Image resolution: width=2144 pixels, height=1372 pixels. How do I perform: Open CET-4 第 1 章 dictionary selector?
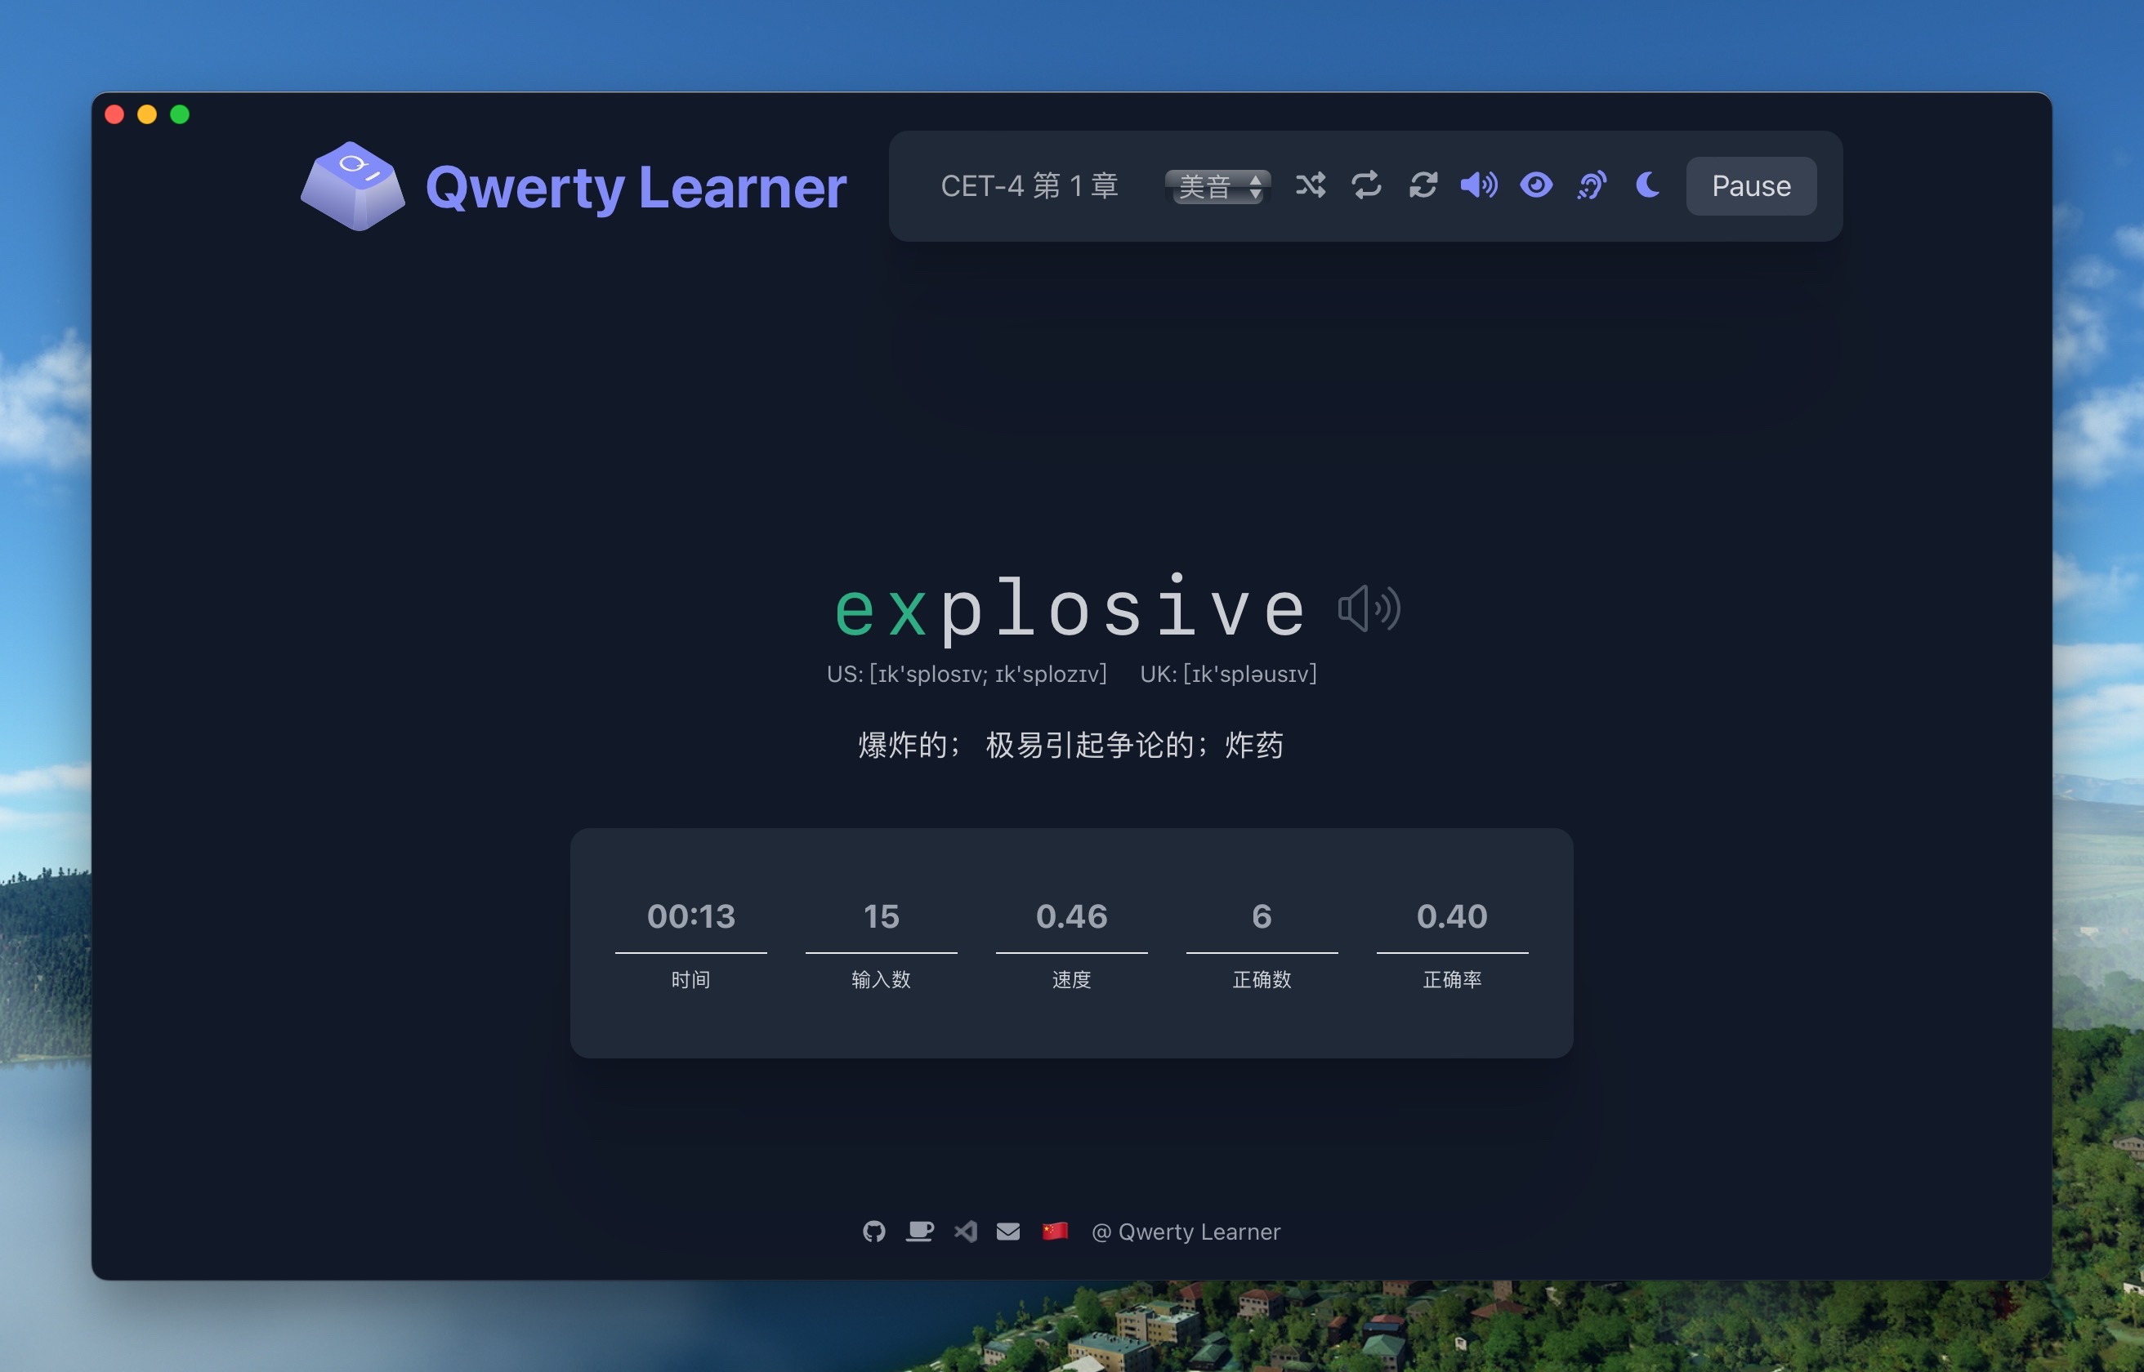click(x=1030, y=185)
